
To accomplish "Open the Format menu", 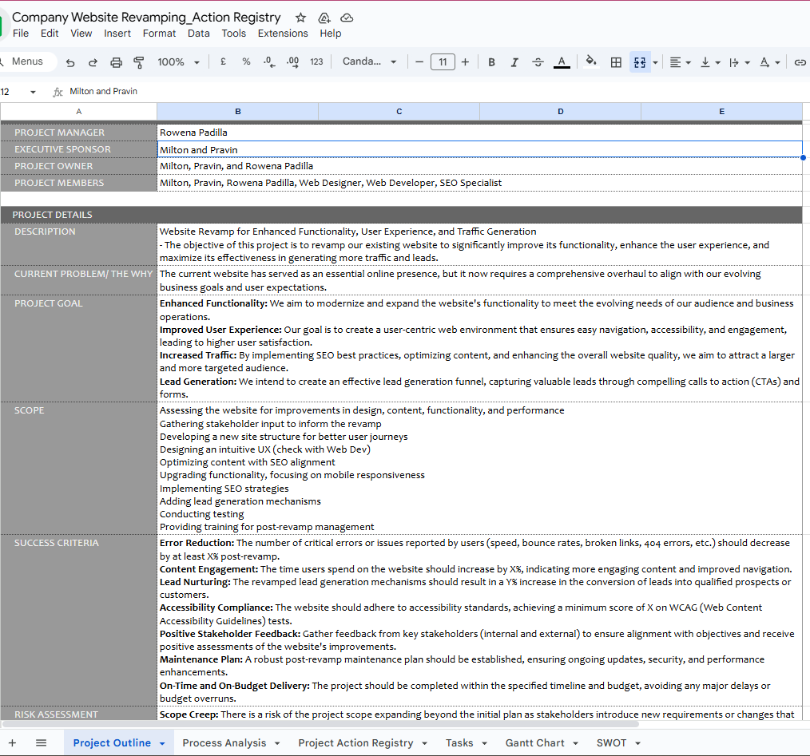I will pos(159,33).
